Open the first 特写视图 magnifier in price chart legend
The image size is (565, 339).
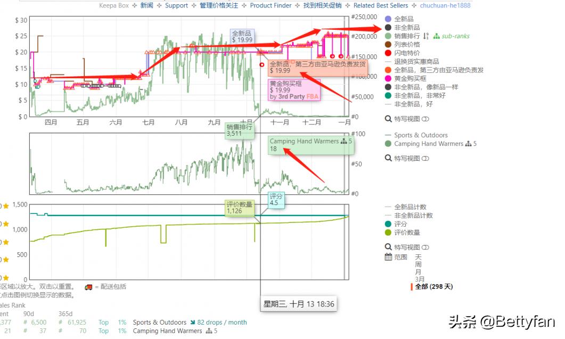coord(389,119)
